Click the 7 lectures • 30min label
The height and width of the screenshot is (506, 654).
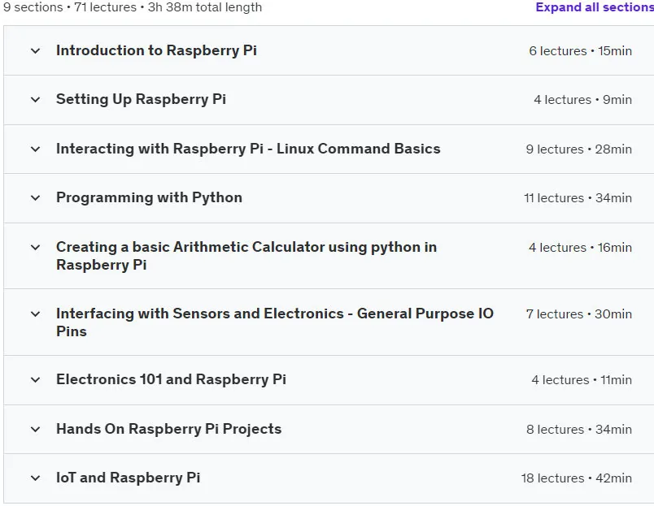point(579,314)
